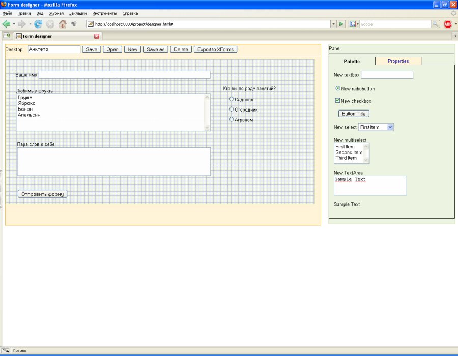Image resolution: width=458 pixels, height=356 pixels.
Task: Select the Огородник radio button
Action: (231, 109)
